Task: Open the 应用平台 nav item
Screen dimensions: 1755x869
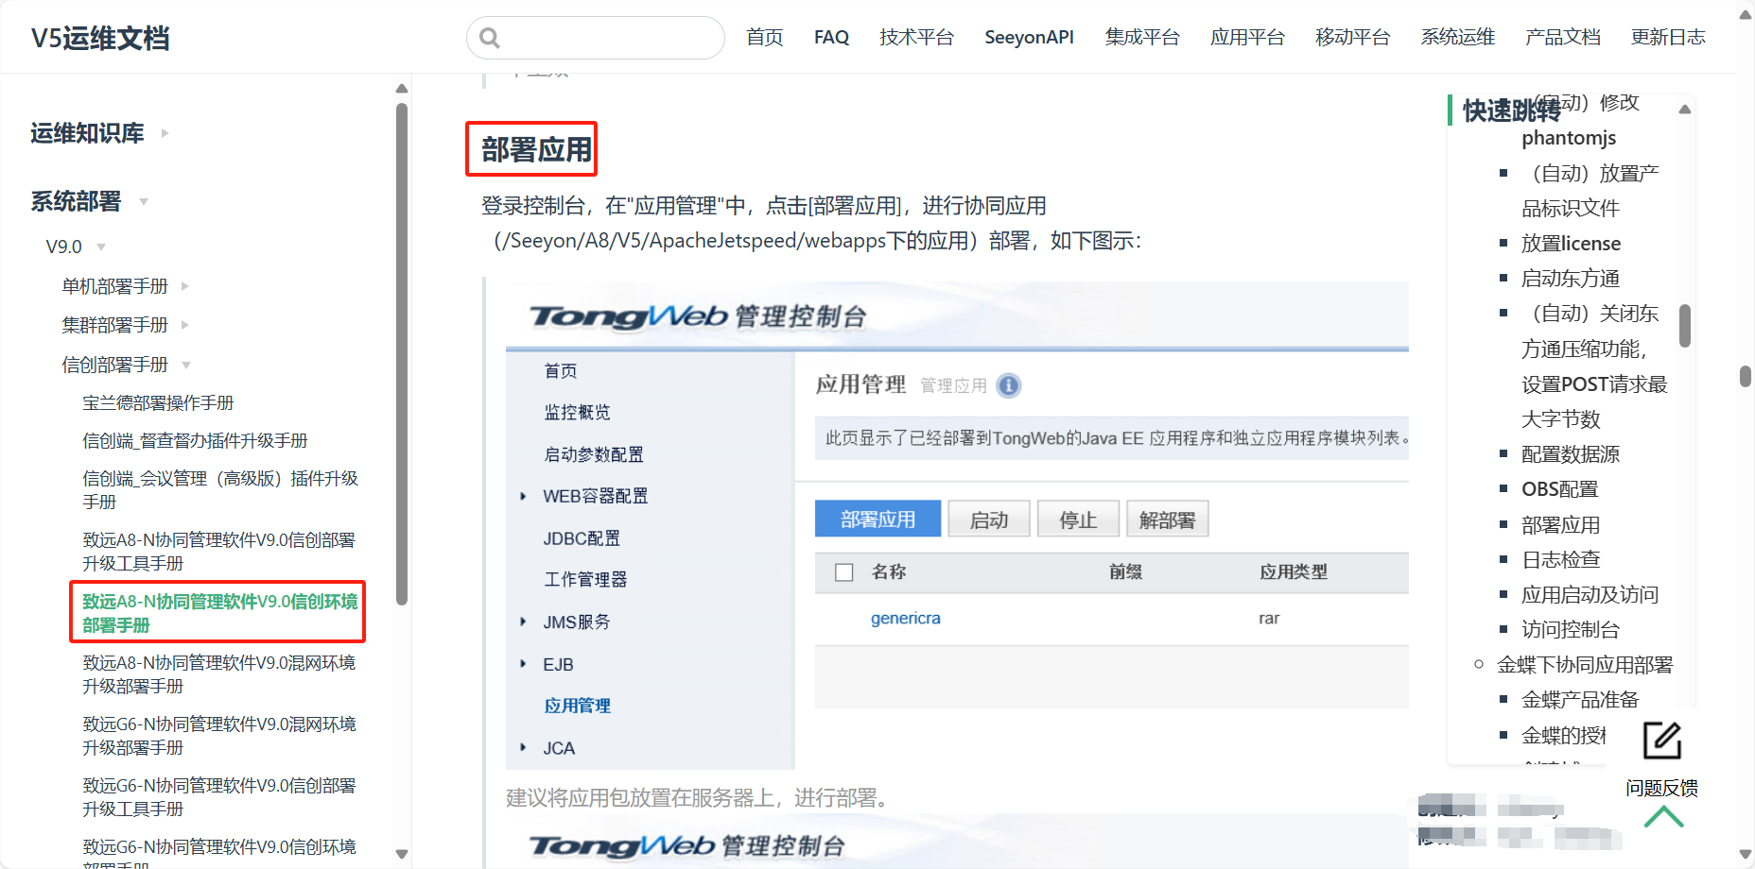Action: (x=1247, y=37)
